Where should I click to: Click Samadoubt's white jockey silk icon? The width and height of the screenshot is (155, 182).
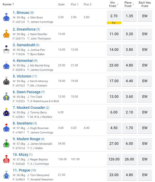(x=6, y=50)
